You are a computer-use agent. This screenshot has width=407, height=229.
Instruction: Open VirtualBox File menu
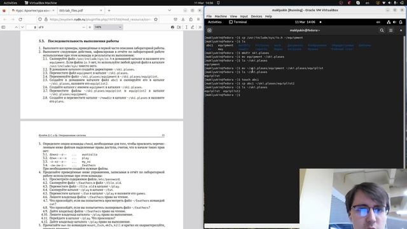(209, 16)
